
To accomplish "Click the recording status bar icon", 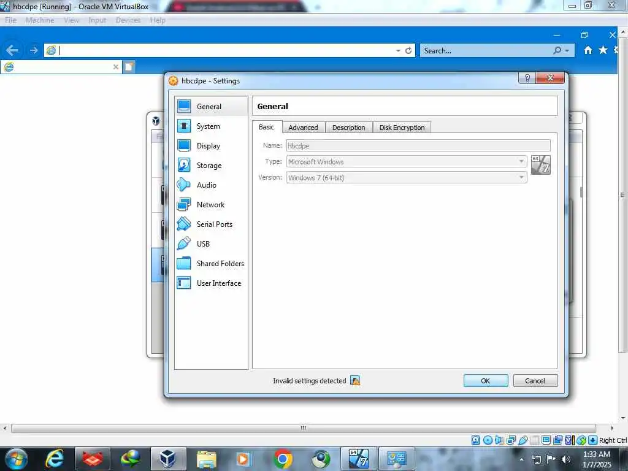I will [557, 440].
